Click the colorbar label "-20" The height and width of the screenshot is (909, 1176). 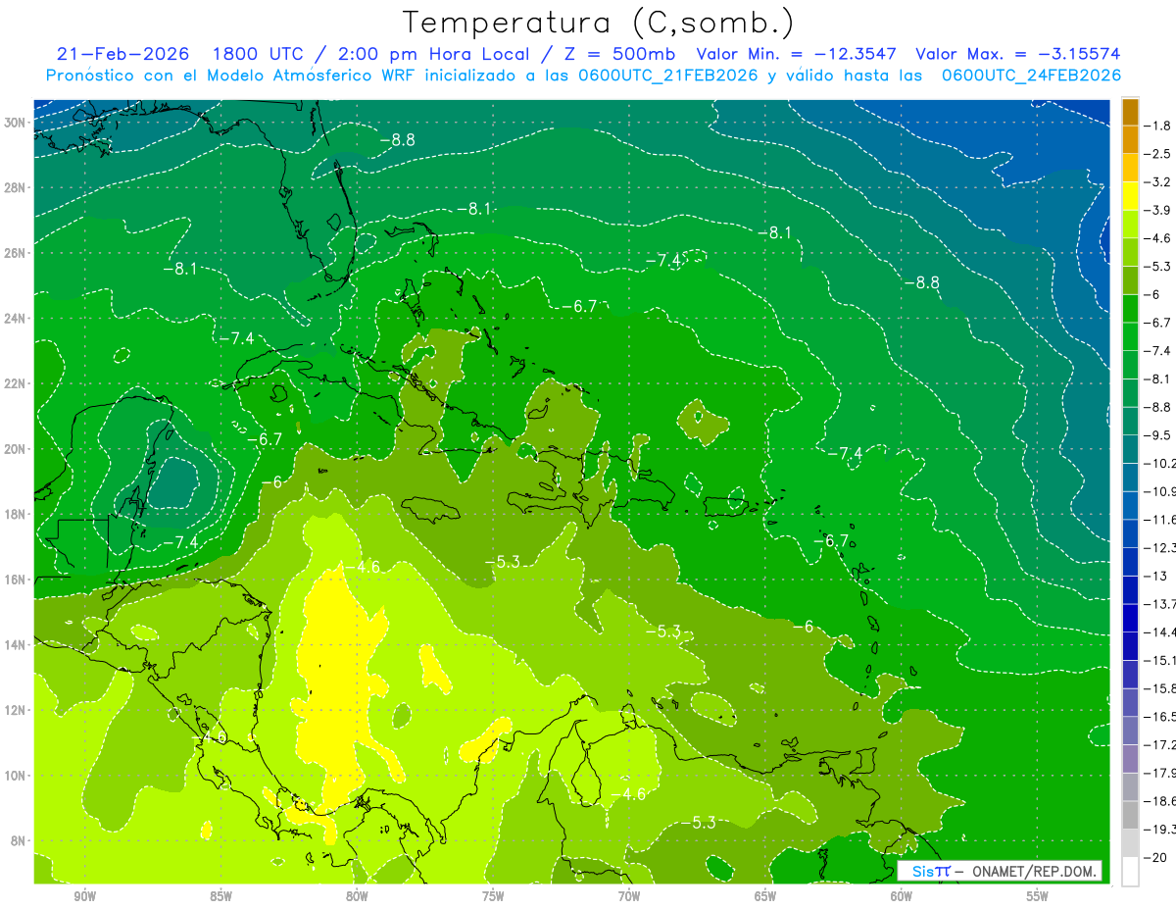click(x=1154, y=858)
